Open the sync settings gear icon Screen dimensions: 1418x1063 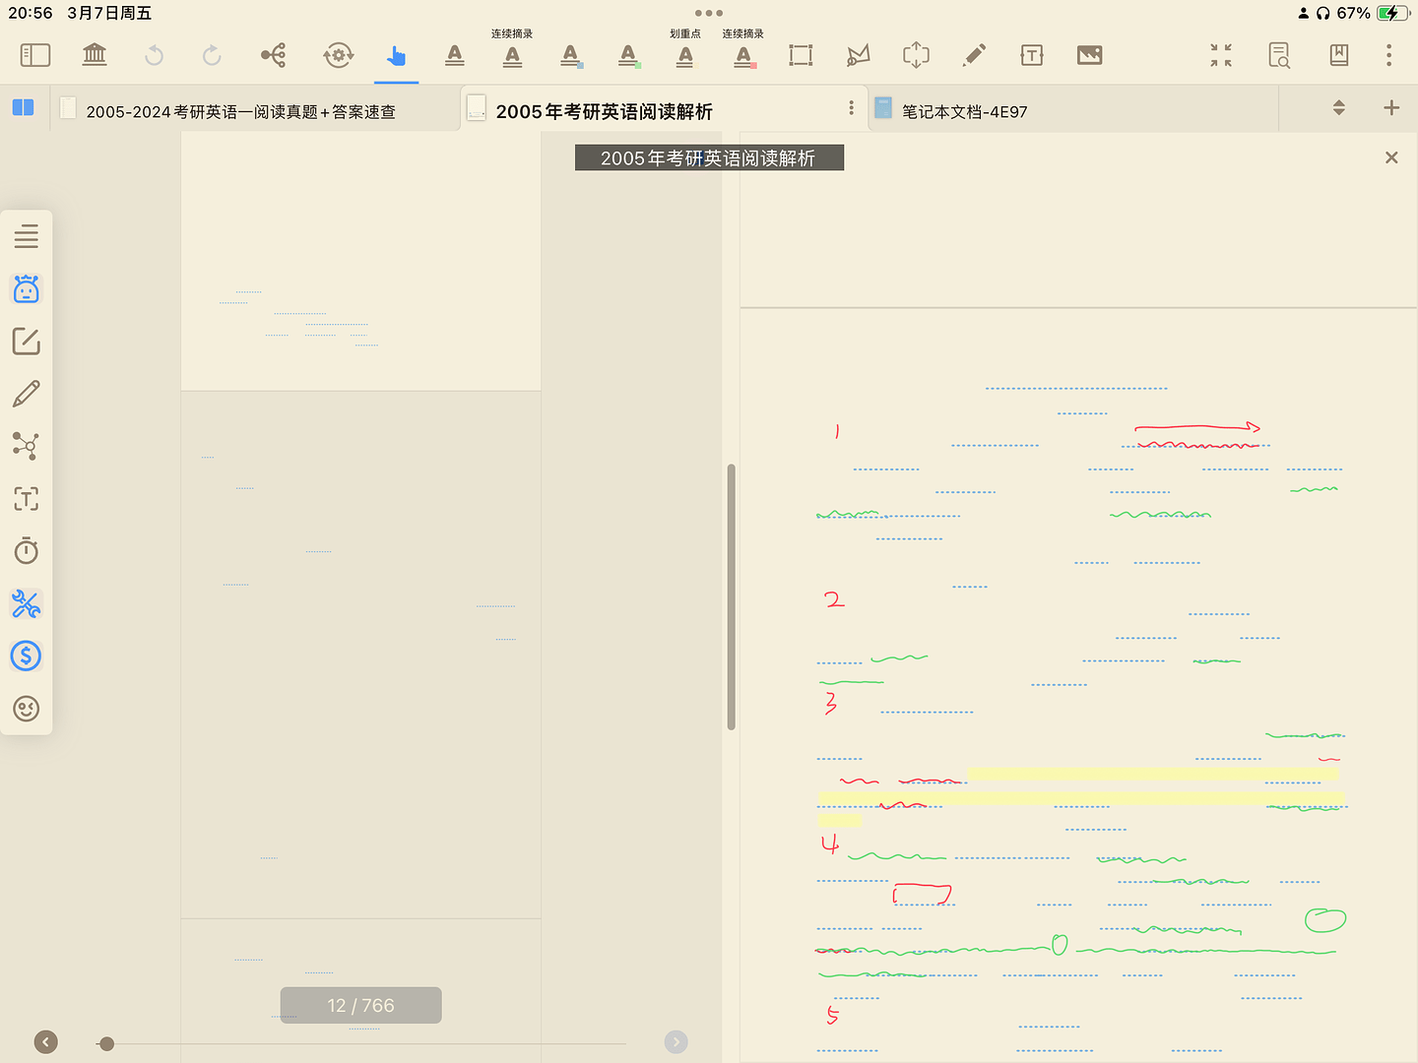pos(338,55)
